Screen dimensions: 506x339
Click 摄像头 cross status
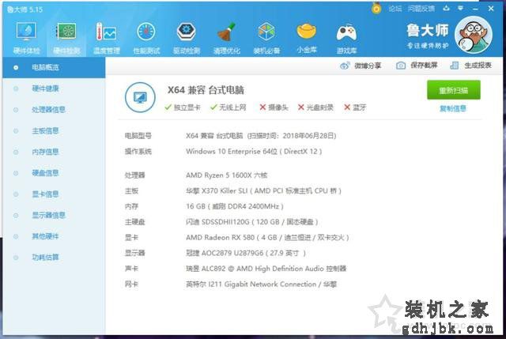point(274,107)
